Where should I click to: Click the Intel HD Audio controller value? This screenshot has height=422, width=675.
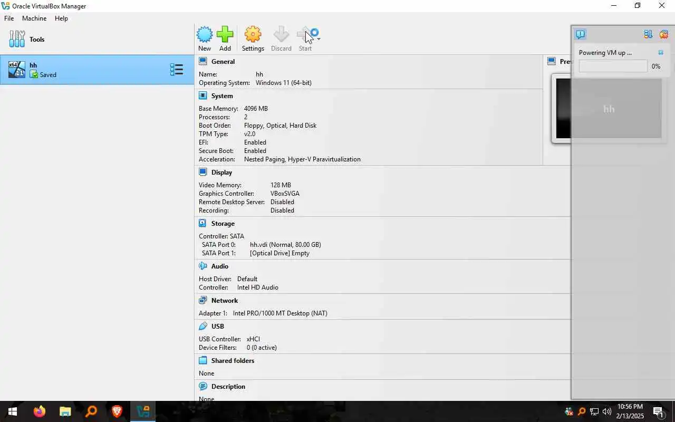[x=258, y=287]
